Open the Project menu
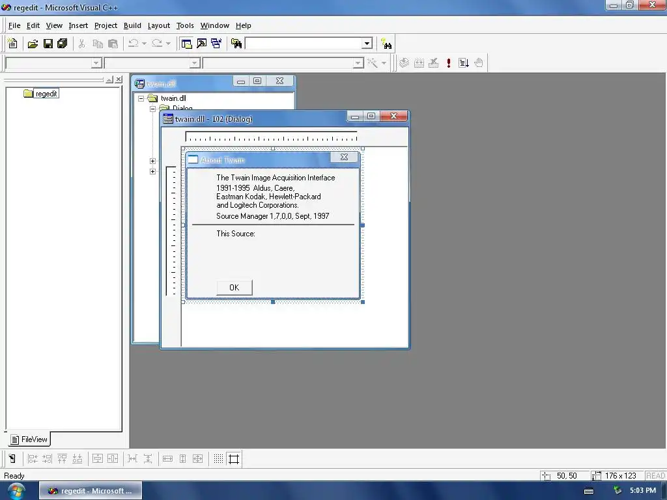 (106, 25)
